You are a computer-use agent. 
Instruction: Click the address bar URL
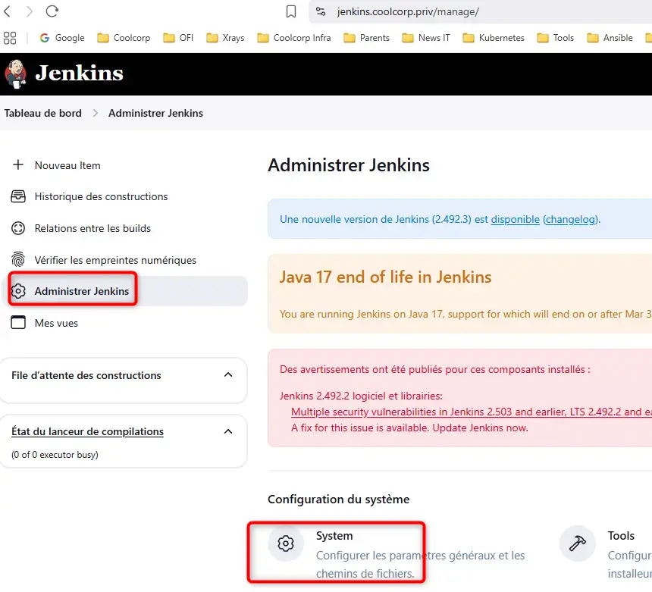pyautogui.click(x=408, y=11)
